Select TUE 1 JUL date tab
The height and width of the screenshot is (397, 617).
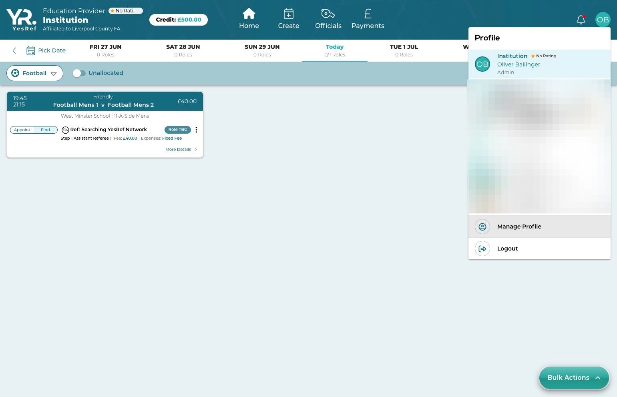pyautogui.click(x=404, y=50)
